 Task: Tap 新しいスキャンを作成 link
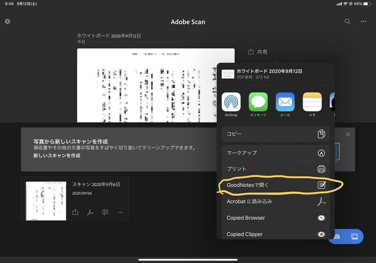tap(57, 156)
